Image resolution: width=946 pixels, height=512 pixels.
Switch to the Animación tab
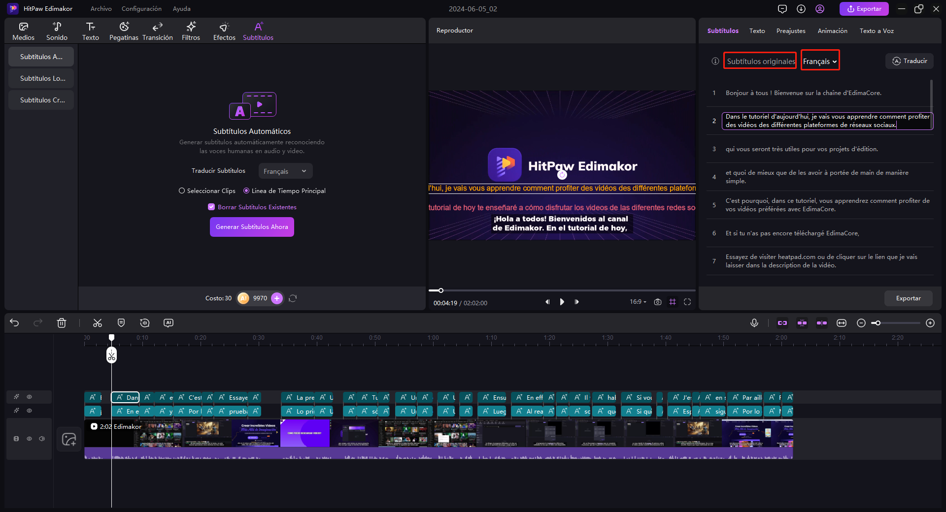832,31
